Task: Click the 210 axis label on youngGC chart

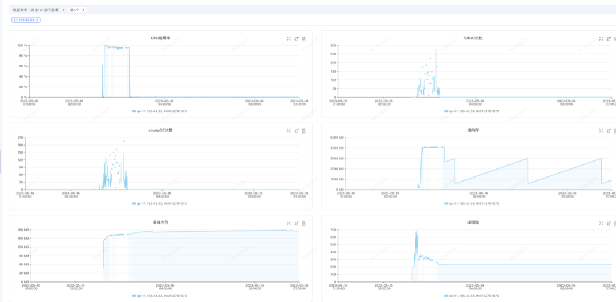Action: click(x=21, y=138)
